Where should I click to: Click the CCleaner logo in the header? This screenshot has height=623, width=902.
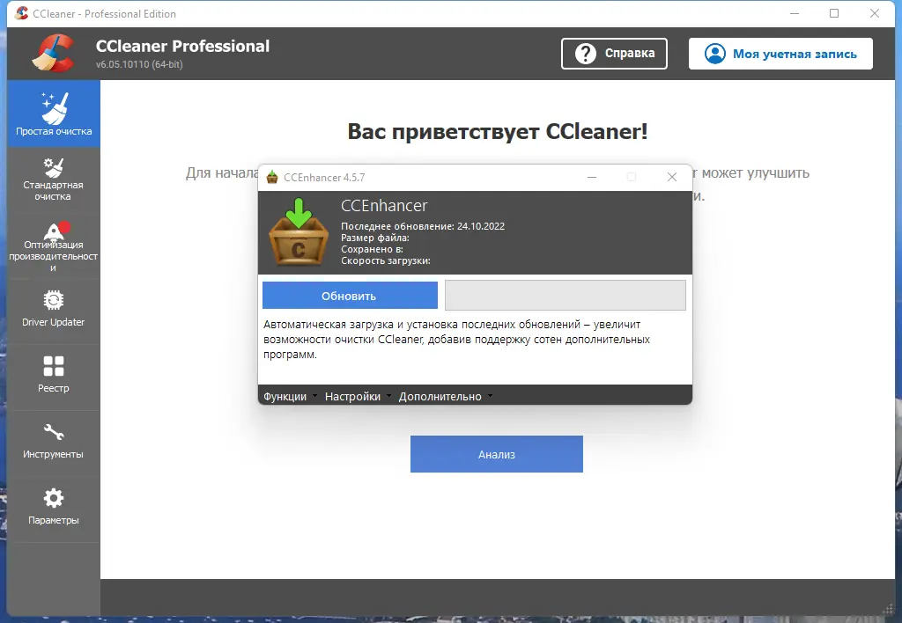[53, 53]
